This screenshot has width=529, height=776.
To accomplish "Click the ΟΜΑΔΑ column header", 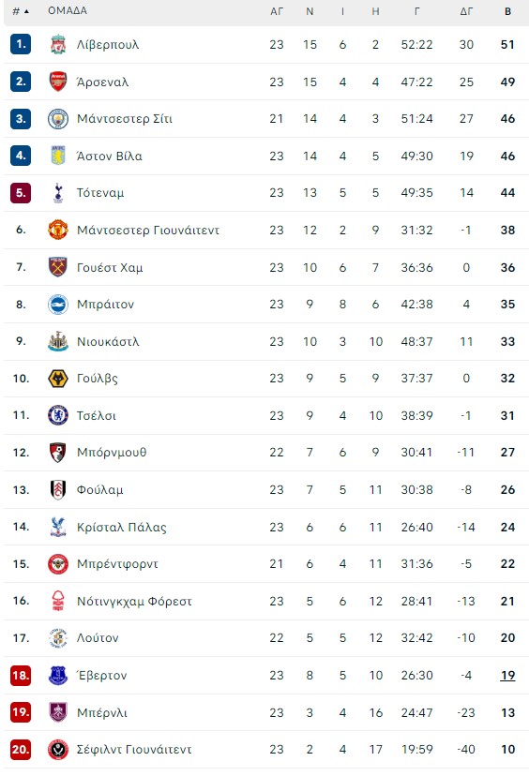I will tap(68, 10).
